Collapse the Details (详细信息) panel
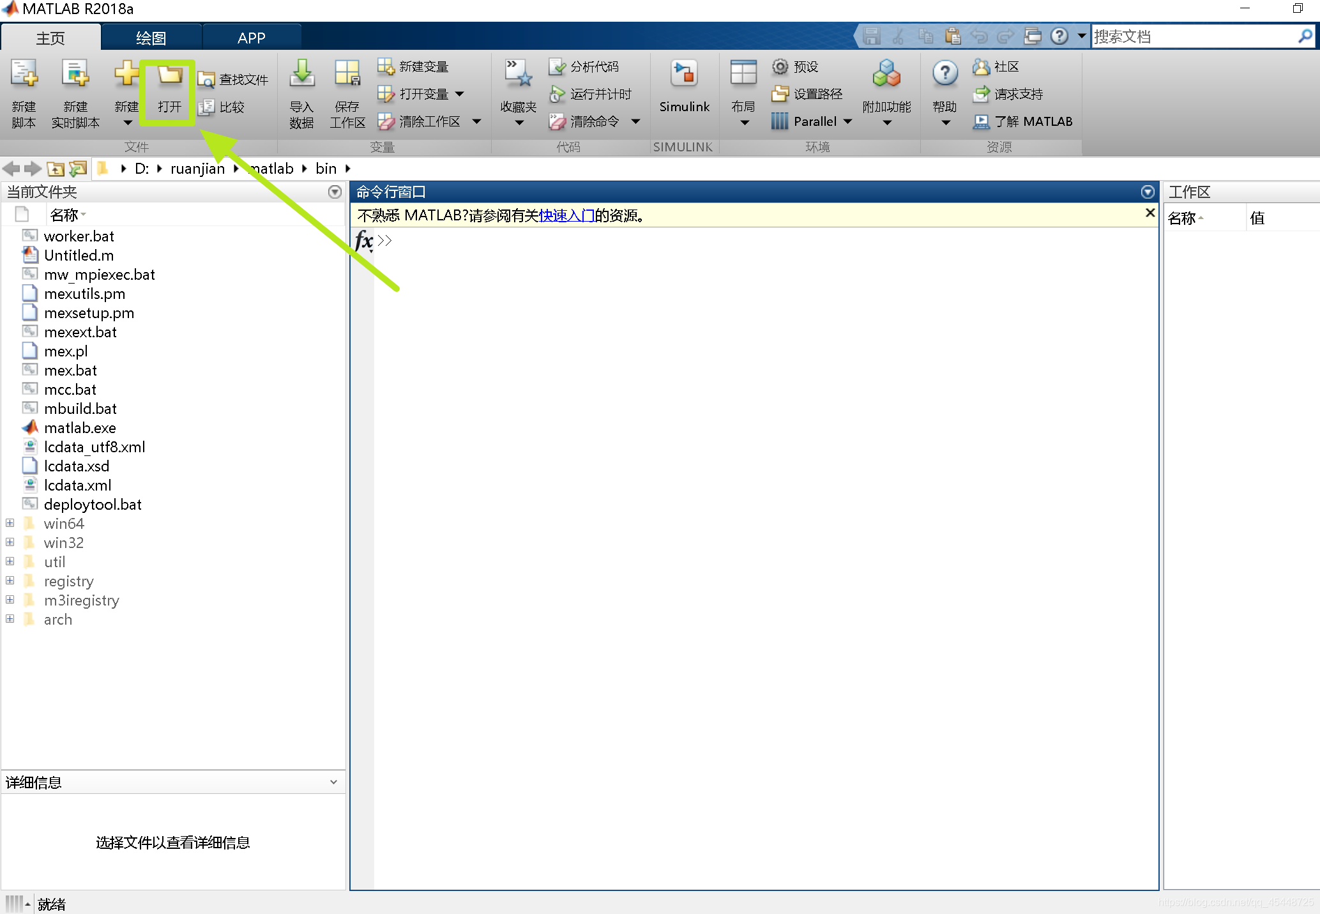The image size is (1320, 914). pos(333,782)
